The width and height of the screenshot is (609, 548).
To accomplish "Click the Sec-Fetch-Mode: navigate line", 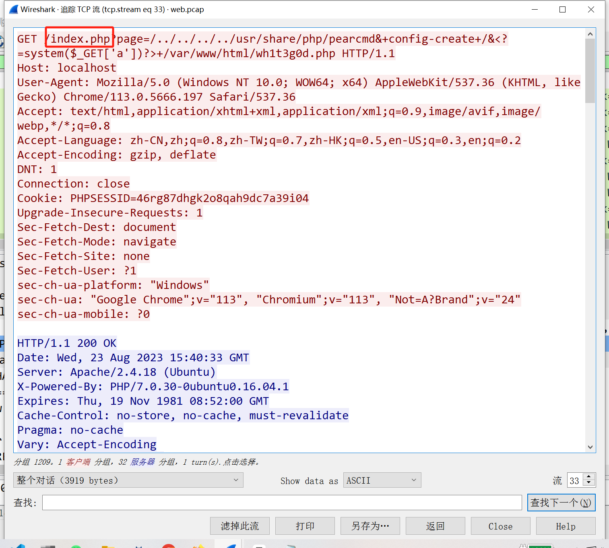I will click(97, 241).
